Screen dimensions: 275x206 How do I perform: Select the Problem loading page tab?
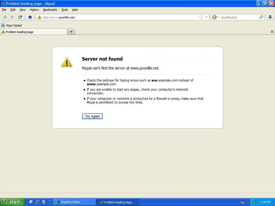coord(34,32)
